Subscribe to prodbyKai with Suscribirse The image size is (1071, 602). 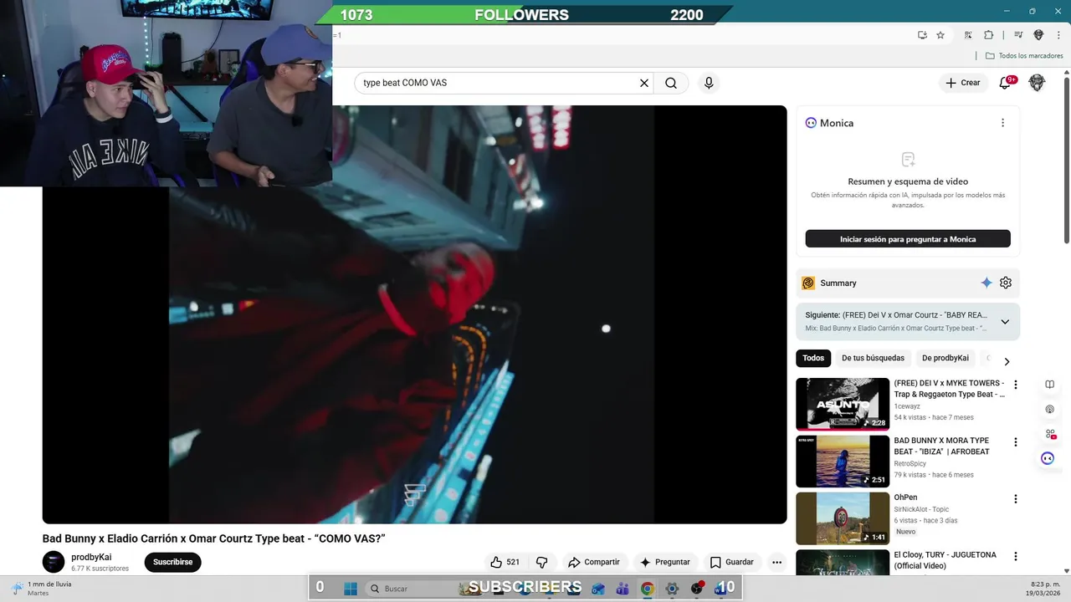point(172,562)
